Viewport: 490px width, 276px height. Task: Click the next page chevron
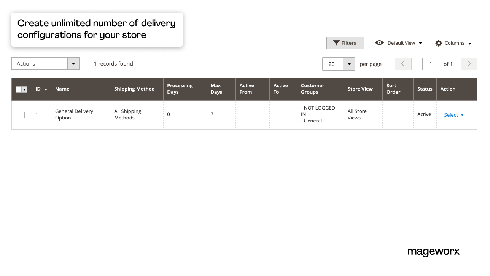click(x=469, y=64)
